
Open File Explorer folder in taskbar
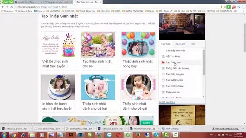pyautogui.click(x=32, y=135)
